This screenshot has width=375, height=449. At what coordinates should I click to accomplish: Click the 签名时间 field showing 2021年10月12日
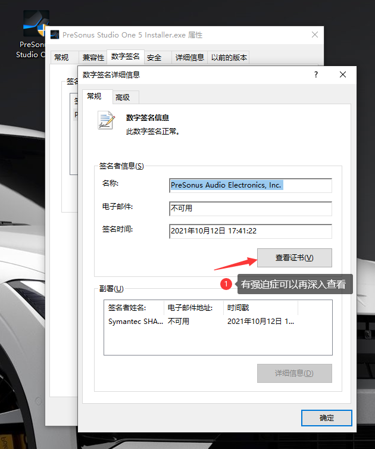(251, 231)
